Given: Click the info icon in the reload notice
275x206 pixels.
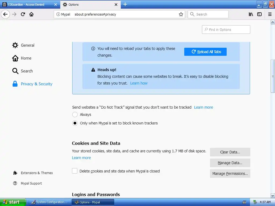Looking at the screenshot, I should pyautogui.click(x=93, y=49).
